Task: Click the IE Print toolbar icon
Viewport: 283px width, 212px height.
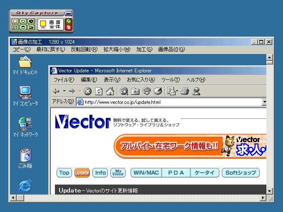Action: [185, 91]
